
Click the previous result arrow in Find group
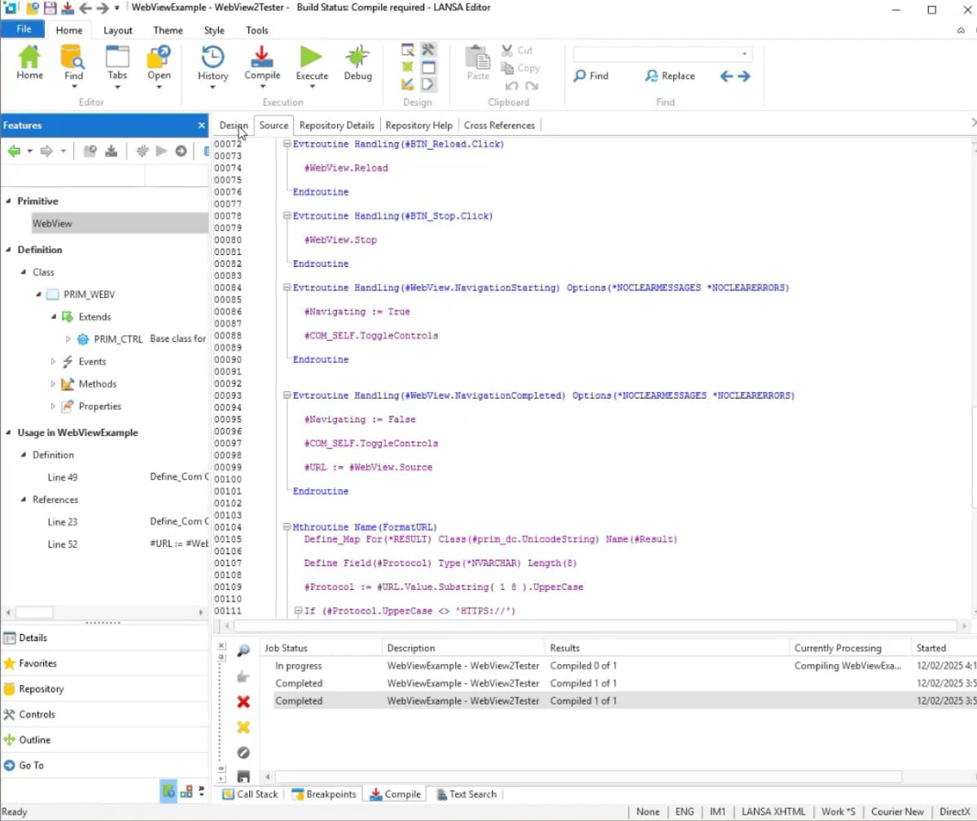coord(726,76)
